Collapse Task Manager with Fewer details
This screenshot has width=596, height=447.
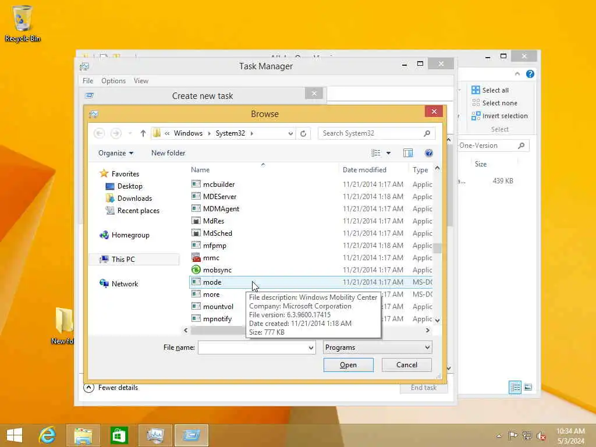pyautogui.click(x=111, y=387)
